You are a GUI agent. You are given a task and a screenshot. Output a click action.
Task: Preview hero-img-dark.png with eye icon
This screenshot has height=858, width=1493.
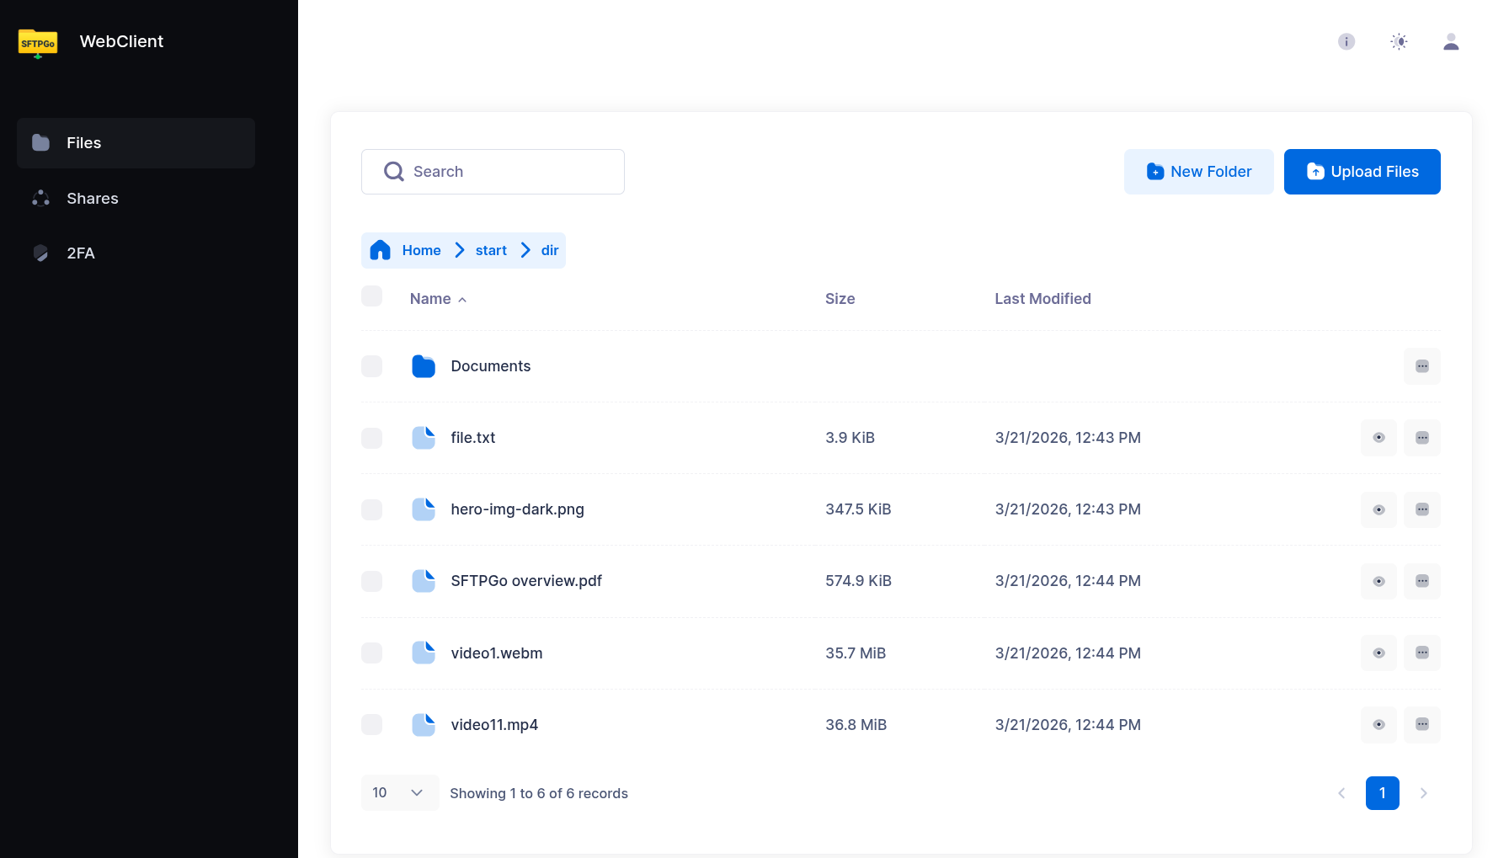point(1379,509)
